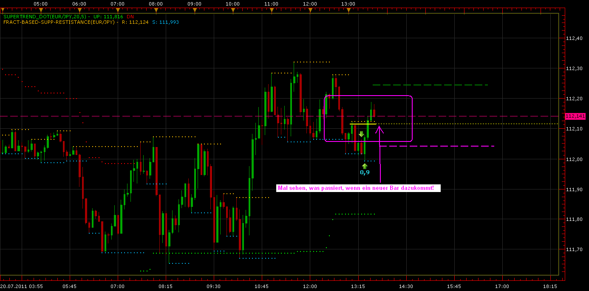This screenshot has width=589, height=291.
Task: Select the 'Mal sehen, was passiert' text note
Action: (358, 188)
